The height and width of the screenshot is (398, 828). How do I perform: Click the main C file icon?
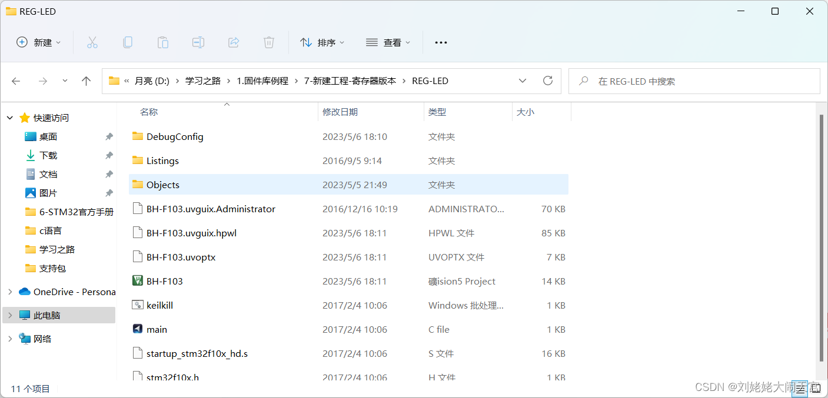pos(138,329)
